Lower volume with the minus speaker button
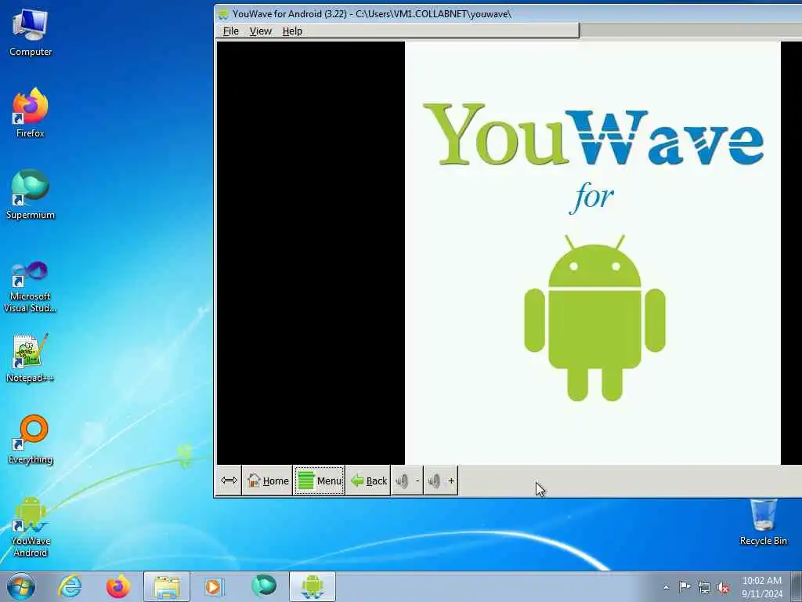 [407, 481]
